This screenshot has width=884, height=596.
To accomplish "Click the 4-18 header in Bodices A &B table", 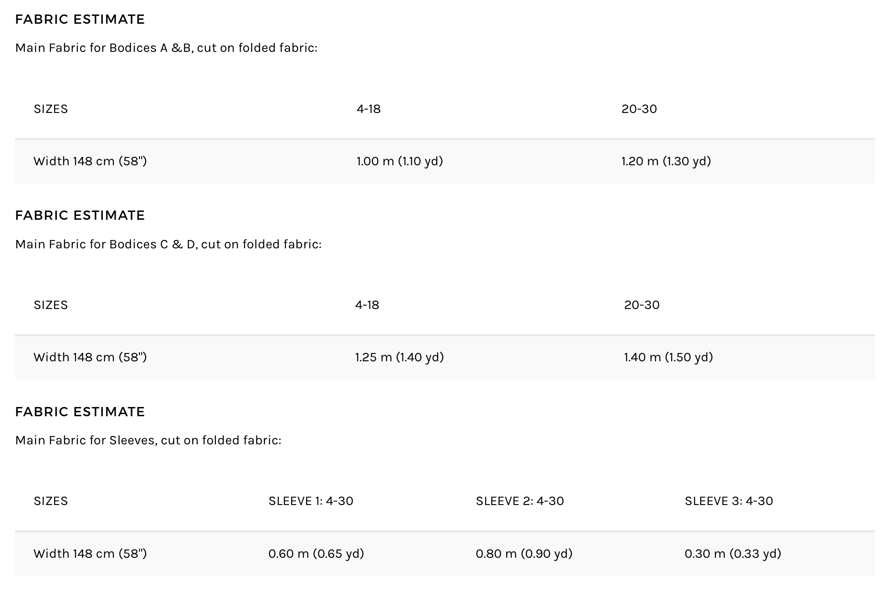I will coord(369,109).
